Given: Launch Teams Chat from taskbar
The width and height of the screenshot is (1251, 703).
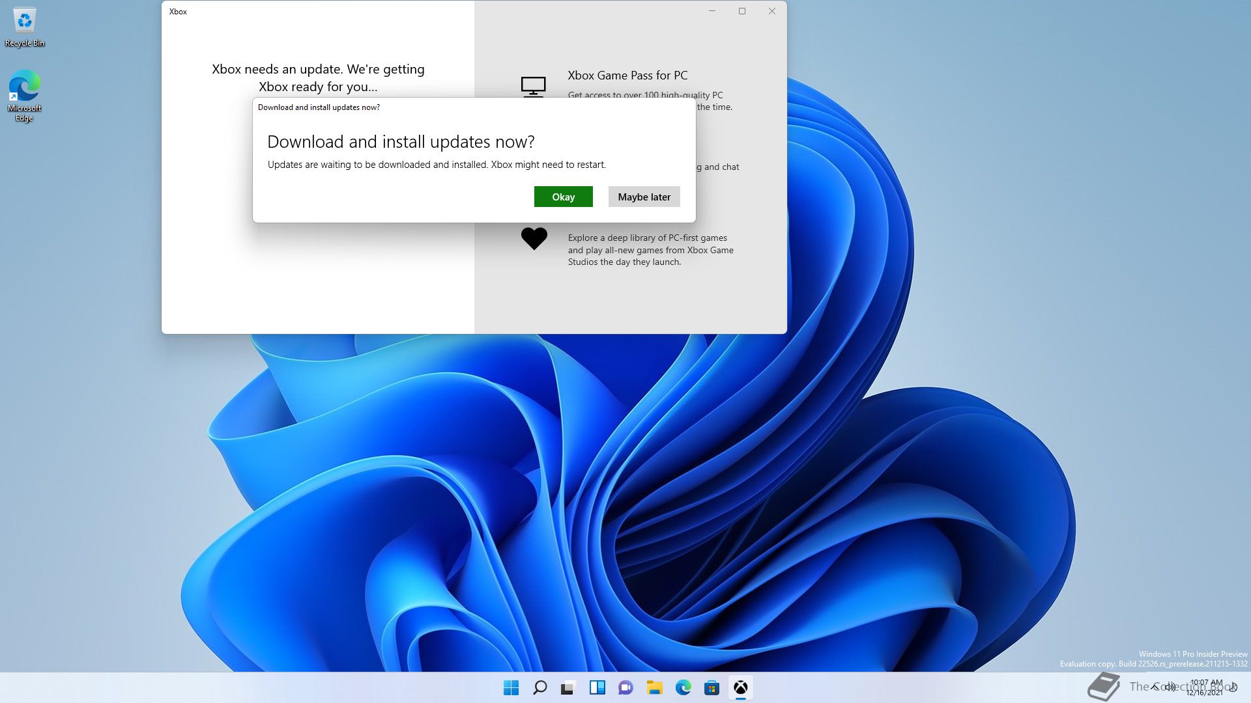Looking at the screenshot, I should tap(625, 687).
